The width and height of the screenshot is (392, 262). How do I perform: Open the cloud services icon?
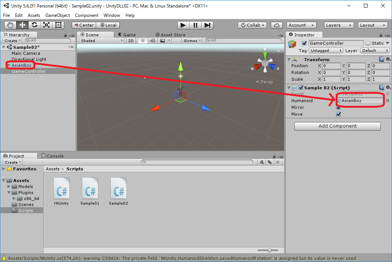point(277,25)
